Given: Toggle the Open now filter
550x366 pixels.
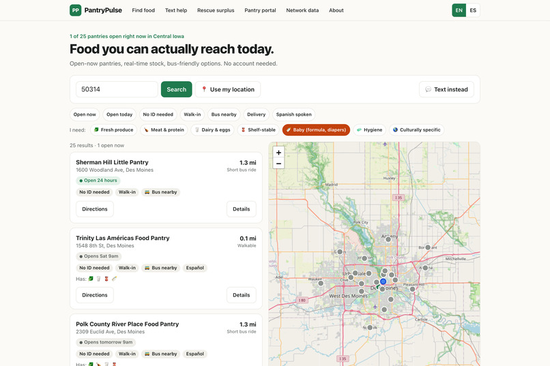Looking at the screenshot, I should pos(85,115).
